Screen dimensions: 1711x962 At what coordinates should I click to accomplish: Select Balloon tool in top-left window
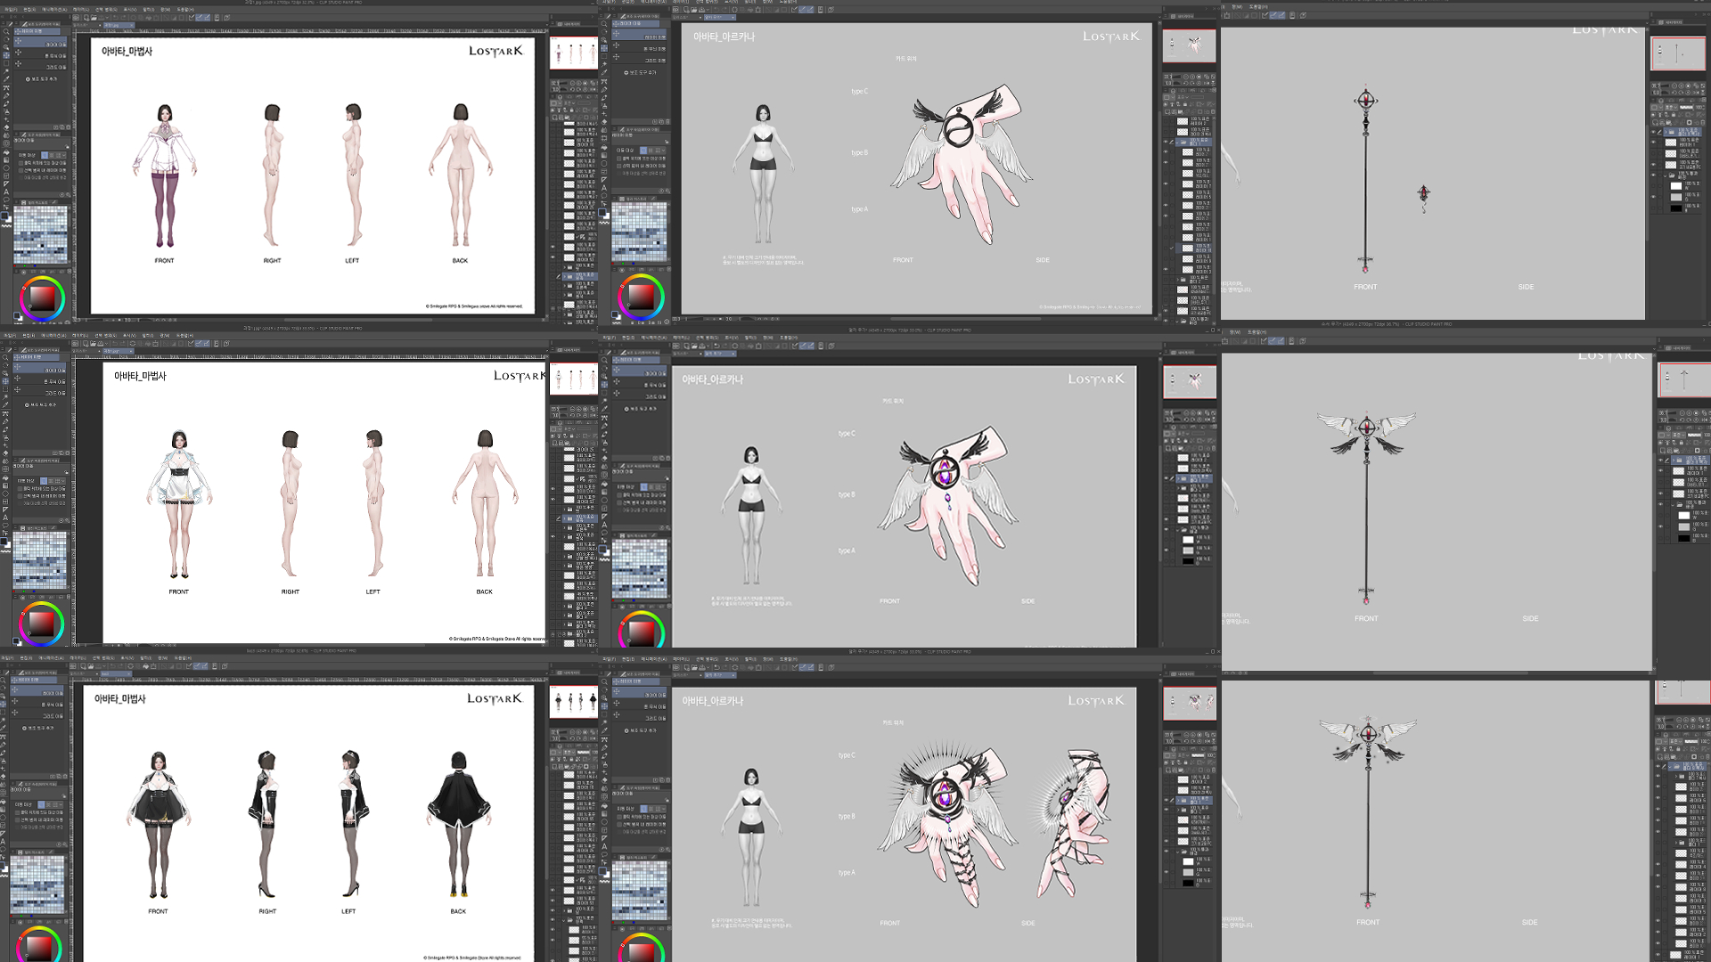[x=6, y=200]
